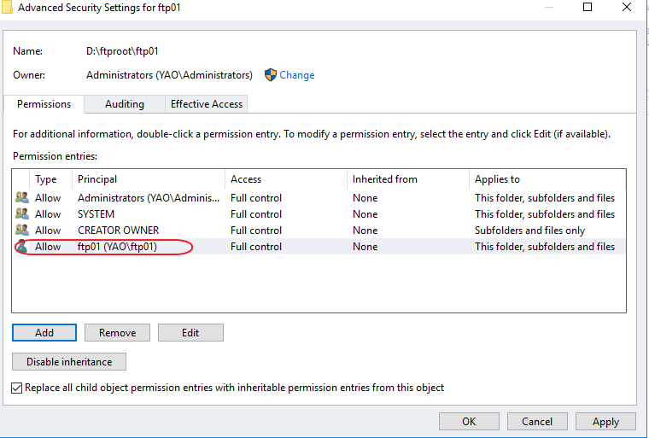Screen dimensions: 649x438
Task: Click the UAC shield icon beside Change
Action: 271,75
